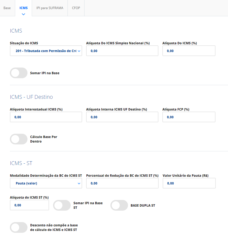Switch to the ICMS tab

[23, 8]
